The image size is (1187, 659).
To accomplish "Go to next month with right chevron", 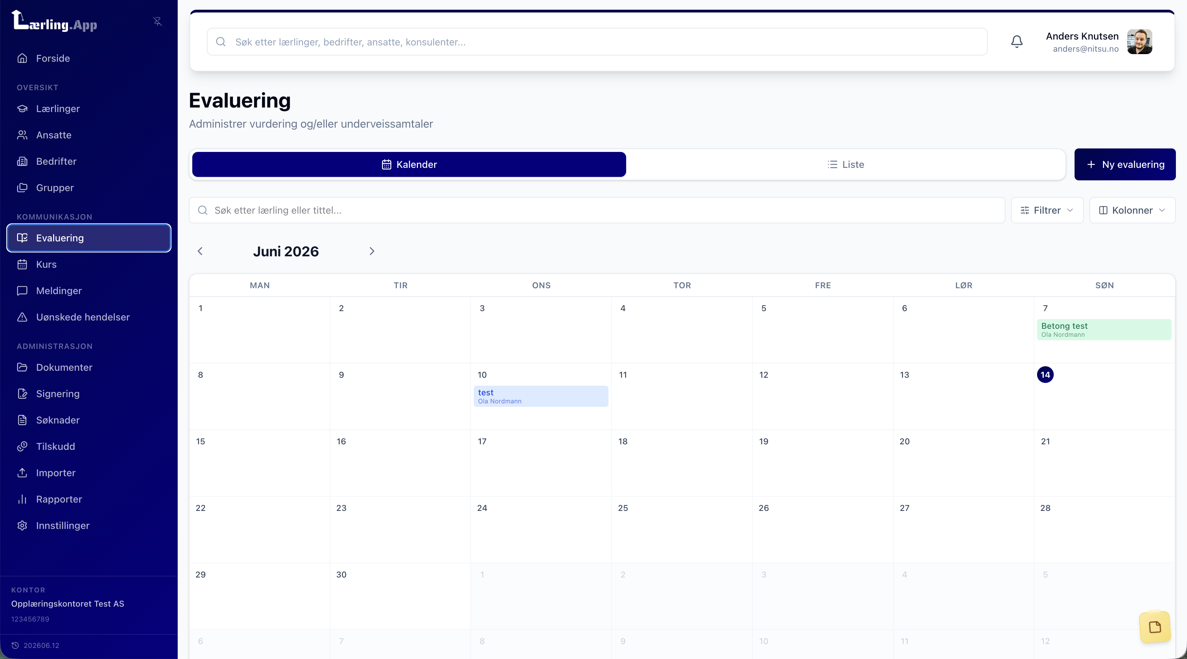I will point(372,251).
